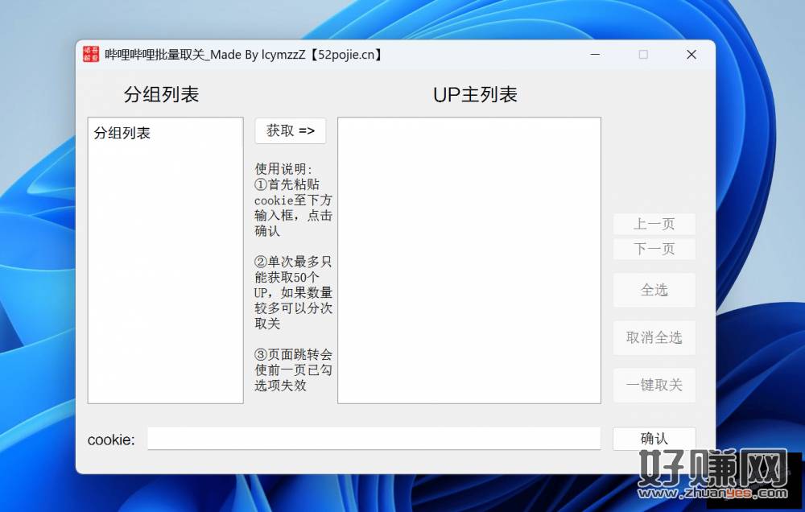Click the cookie: label text
This screenshot has height=512, width=805.
[x=111, y=440]
